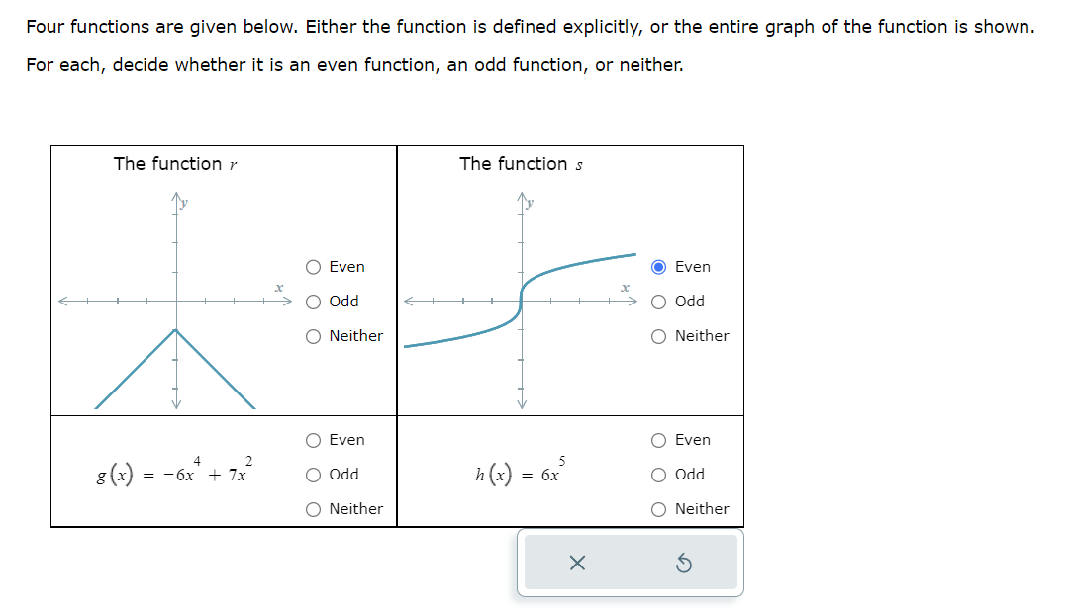Select Even for function s

click(658, 267)
